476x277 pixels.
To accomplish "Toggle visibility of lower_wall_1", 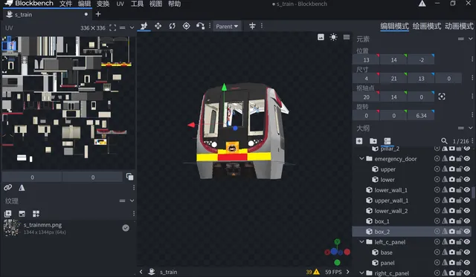I will [467, 189].
